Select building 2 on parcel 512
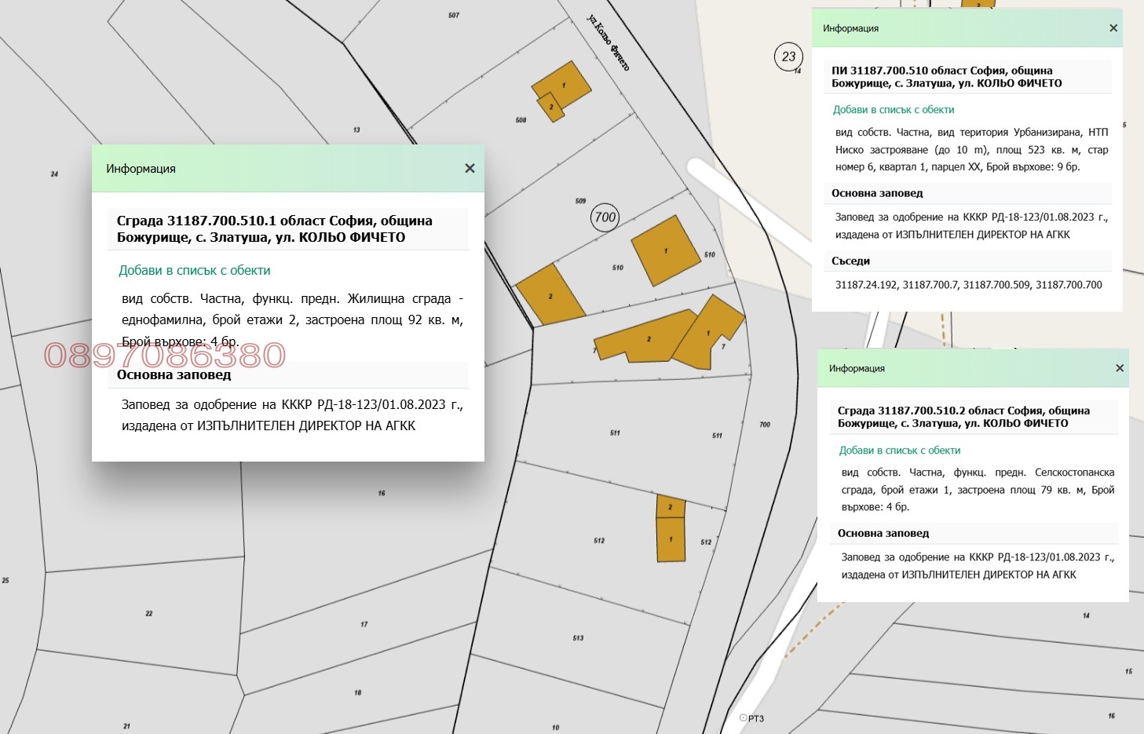Viewport: 1144px width, 734px height. [x=671, y=506]
